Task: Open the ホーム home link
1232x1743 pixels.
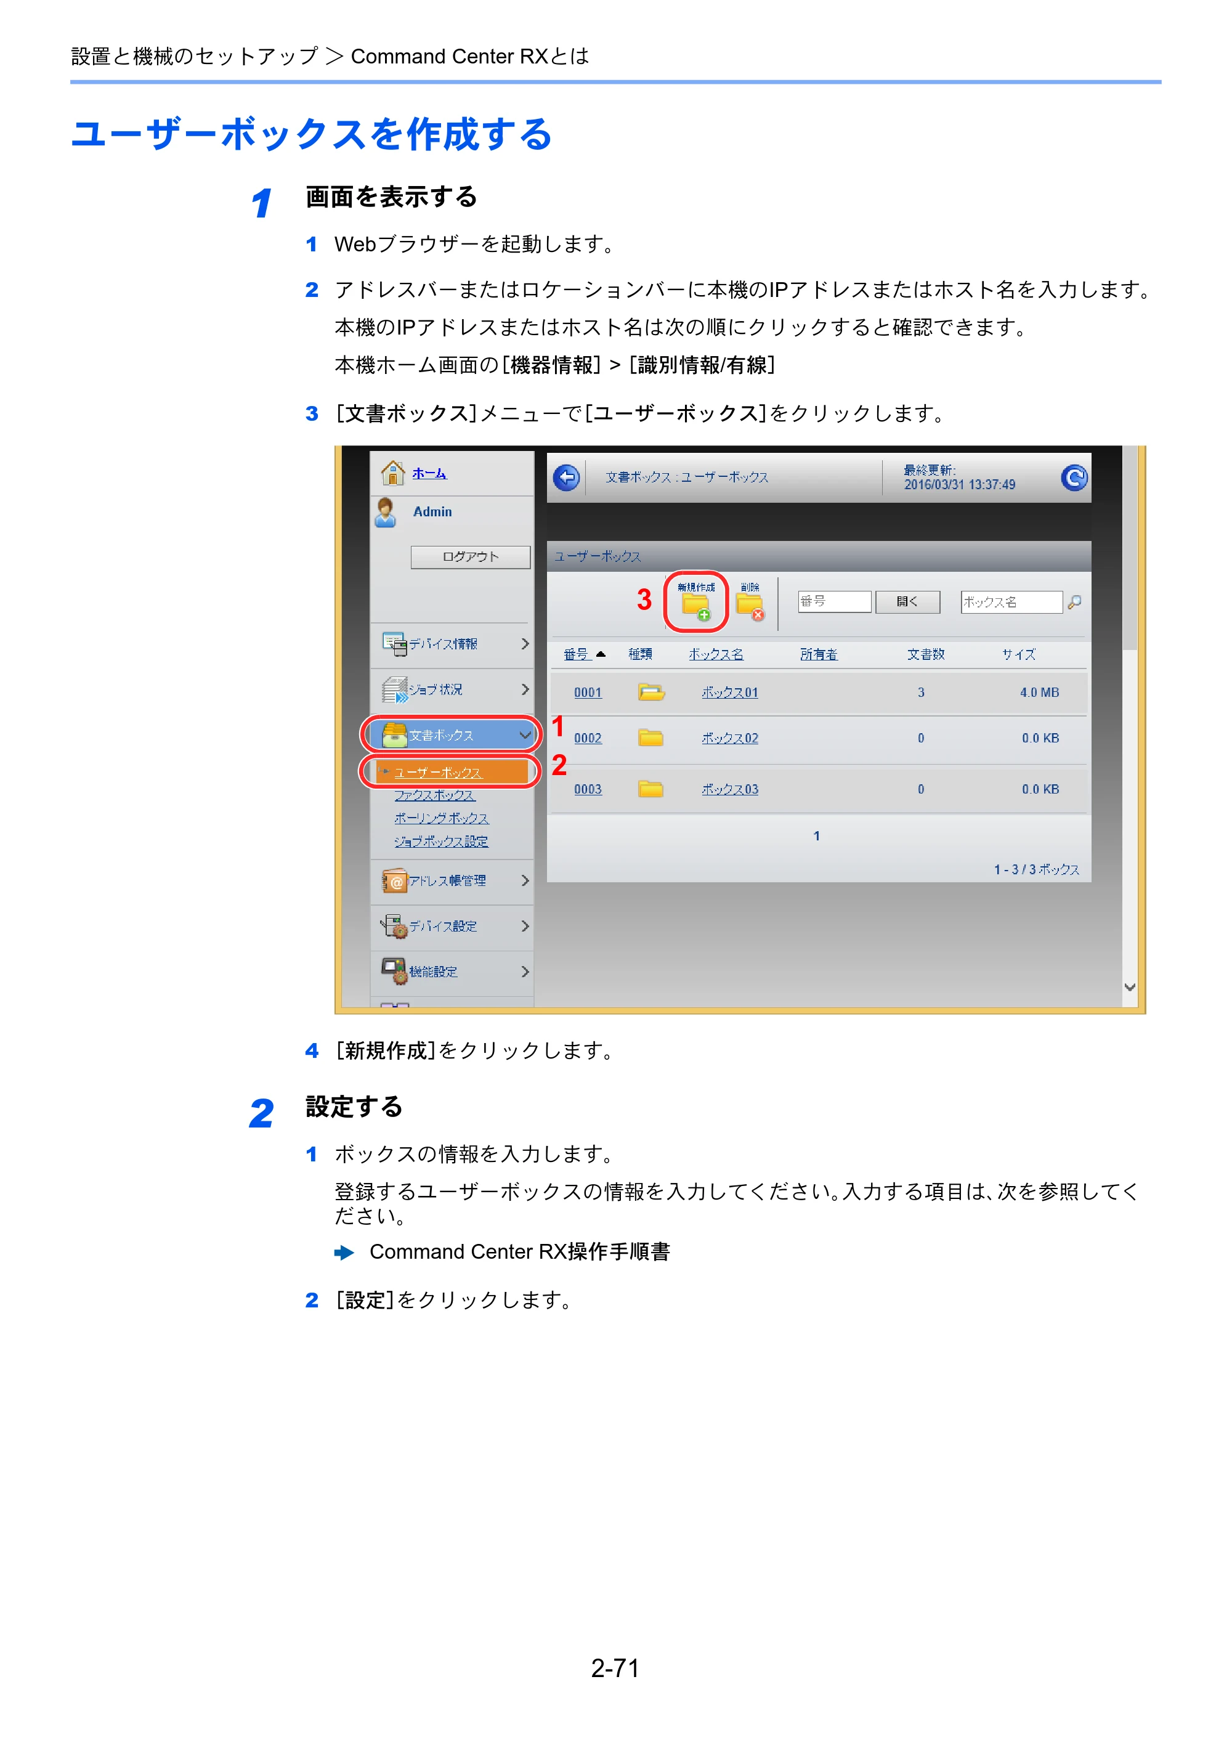Action: pos(429,473)
